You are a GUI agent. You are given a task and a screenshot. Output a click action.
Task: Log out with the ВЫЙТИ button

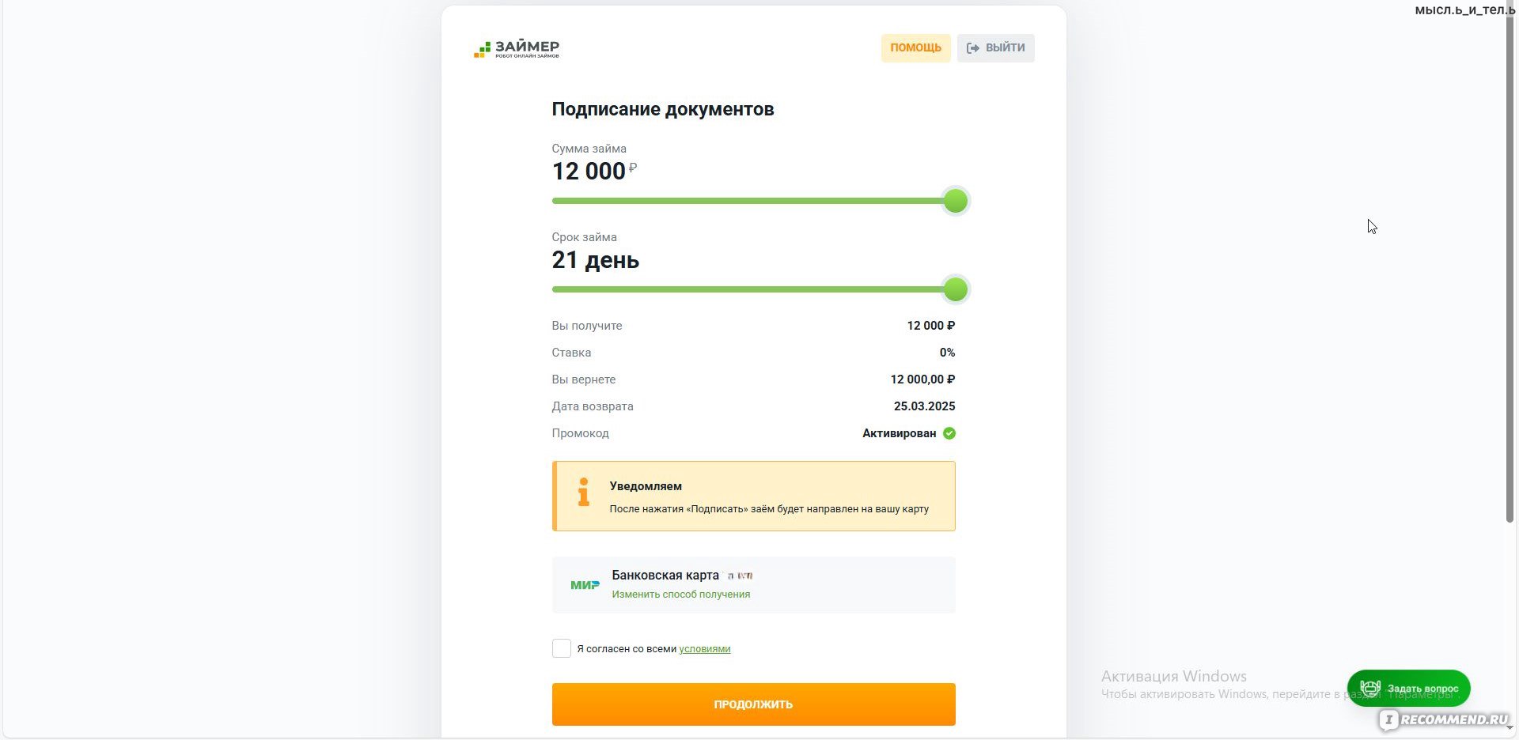(x=995, y=48)
